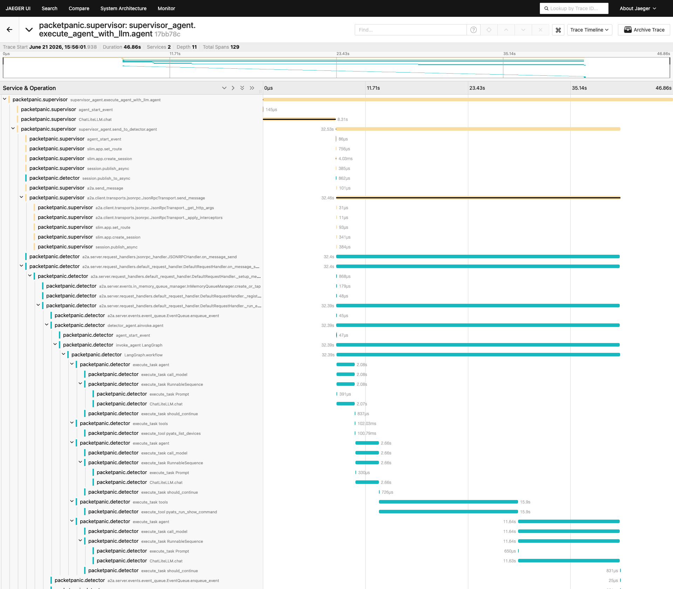Grab the span name column divider handle
This screenshot has width=673, height=589.
260,92
